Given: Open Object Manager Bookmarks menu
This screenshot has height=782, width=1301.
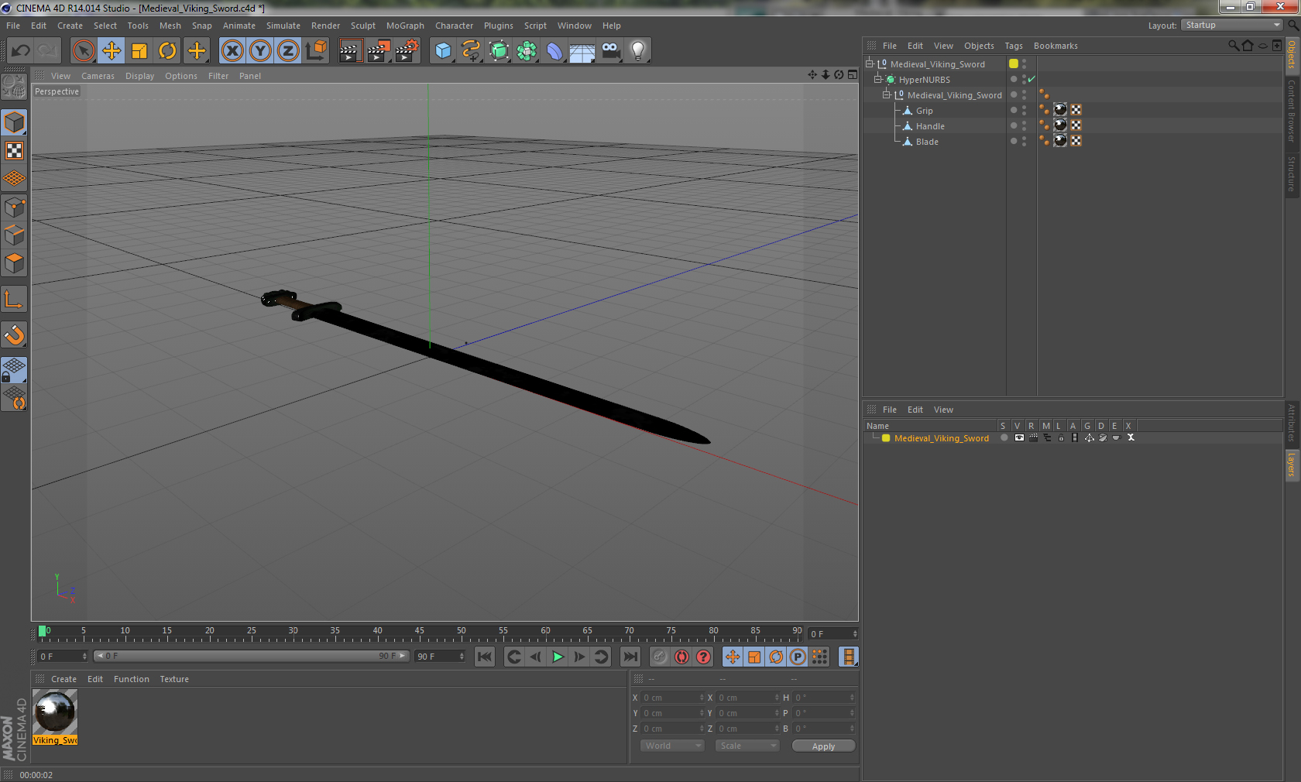Looking at the screenshot, I should pos(1056,46).
